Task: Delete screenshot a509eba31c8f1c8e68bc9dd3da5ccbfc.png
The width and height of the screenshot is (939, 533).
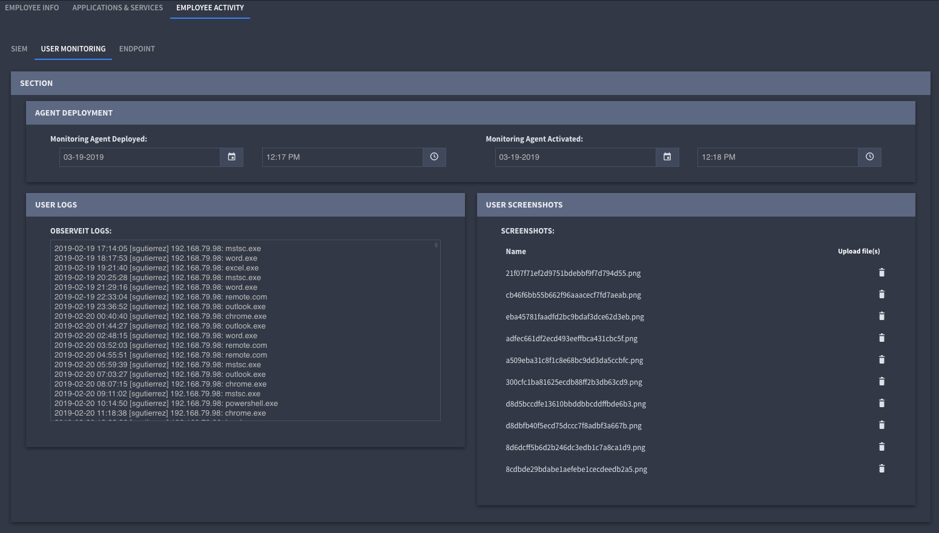Action: coord(881,359)
